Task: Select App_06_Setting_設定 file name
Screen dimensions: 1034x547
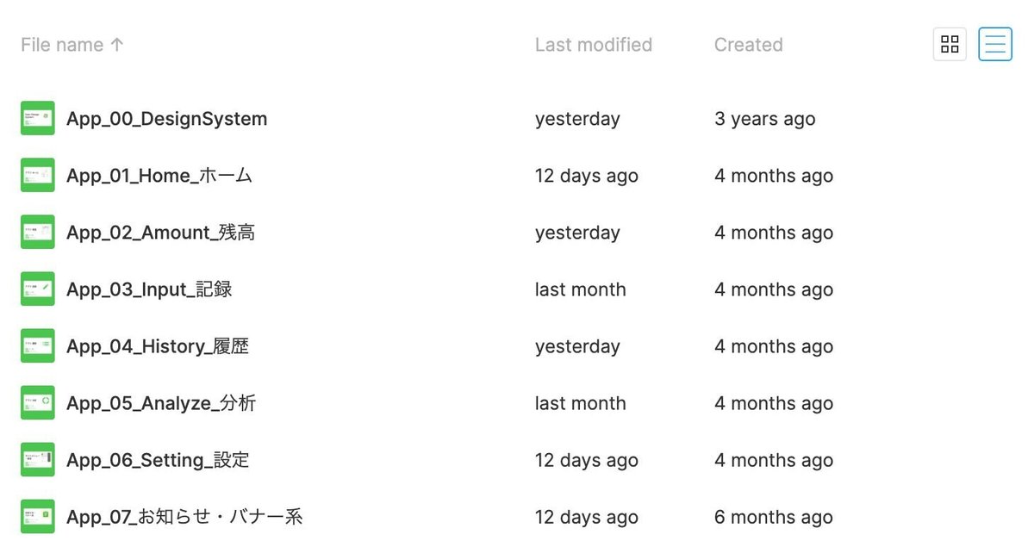Action: (x=158, y=460)
